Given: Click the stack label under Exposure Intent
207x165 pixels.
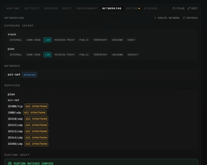Looking at the screenshot, I should tap(12, 34).
